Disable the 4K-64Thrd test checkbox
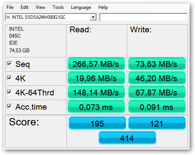This screenshot has width=195, height=155. pyautogui.click(x=9, y=92)
